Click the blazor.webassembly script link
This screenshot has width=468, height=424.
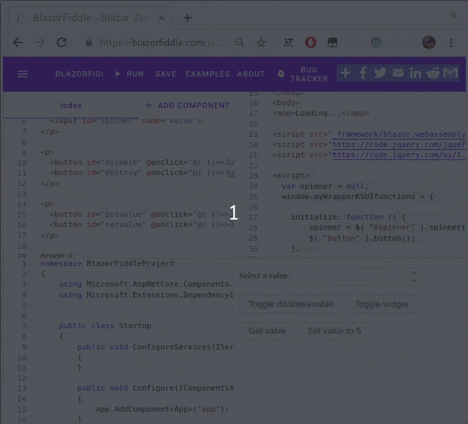(399, 134)
